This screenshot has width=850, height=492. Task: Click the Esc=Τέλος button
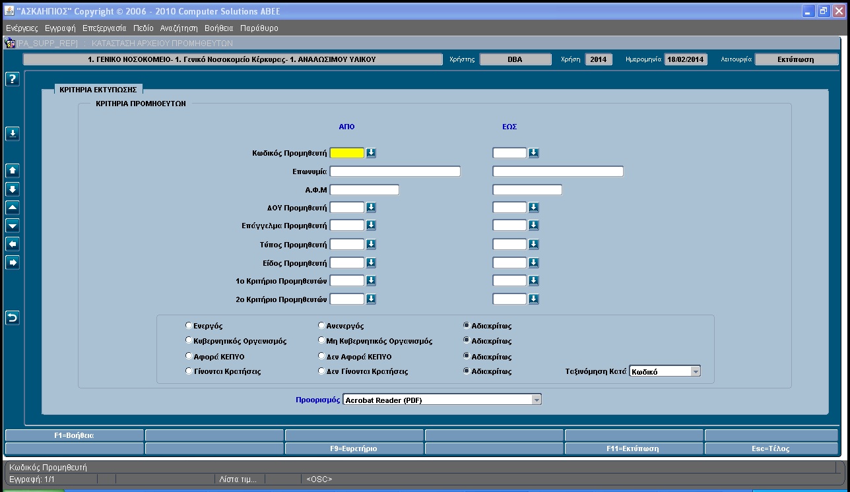coord(771,448)
